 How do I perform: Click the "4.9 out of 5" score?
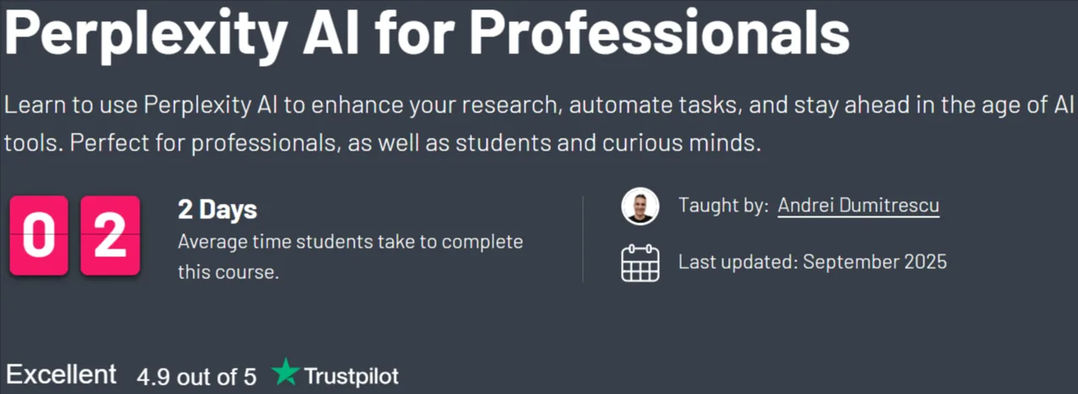(x=196, y=376)
